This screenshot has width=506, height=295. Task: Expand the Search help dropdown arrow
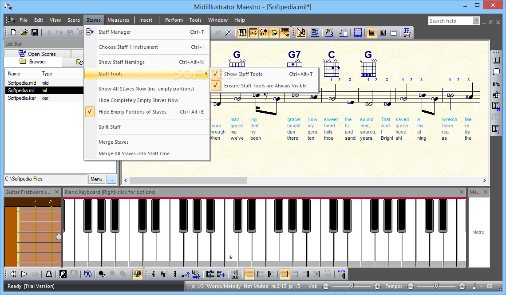pos(476,21)
